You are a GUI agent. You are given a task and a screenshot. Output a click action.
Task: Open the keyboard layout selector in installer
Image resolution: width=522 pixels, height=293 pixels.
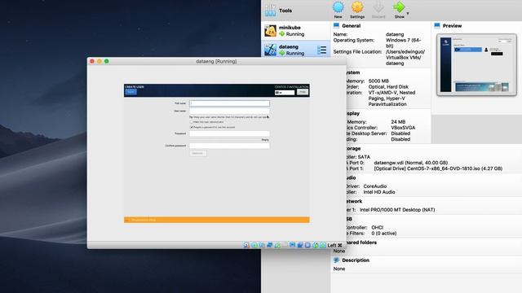285,92
